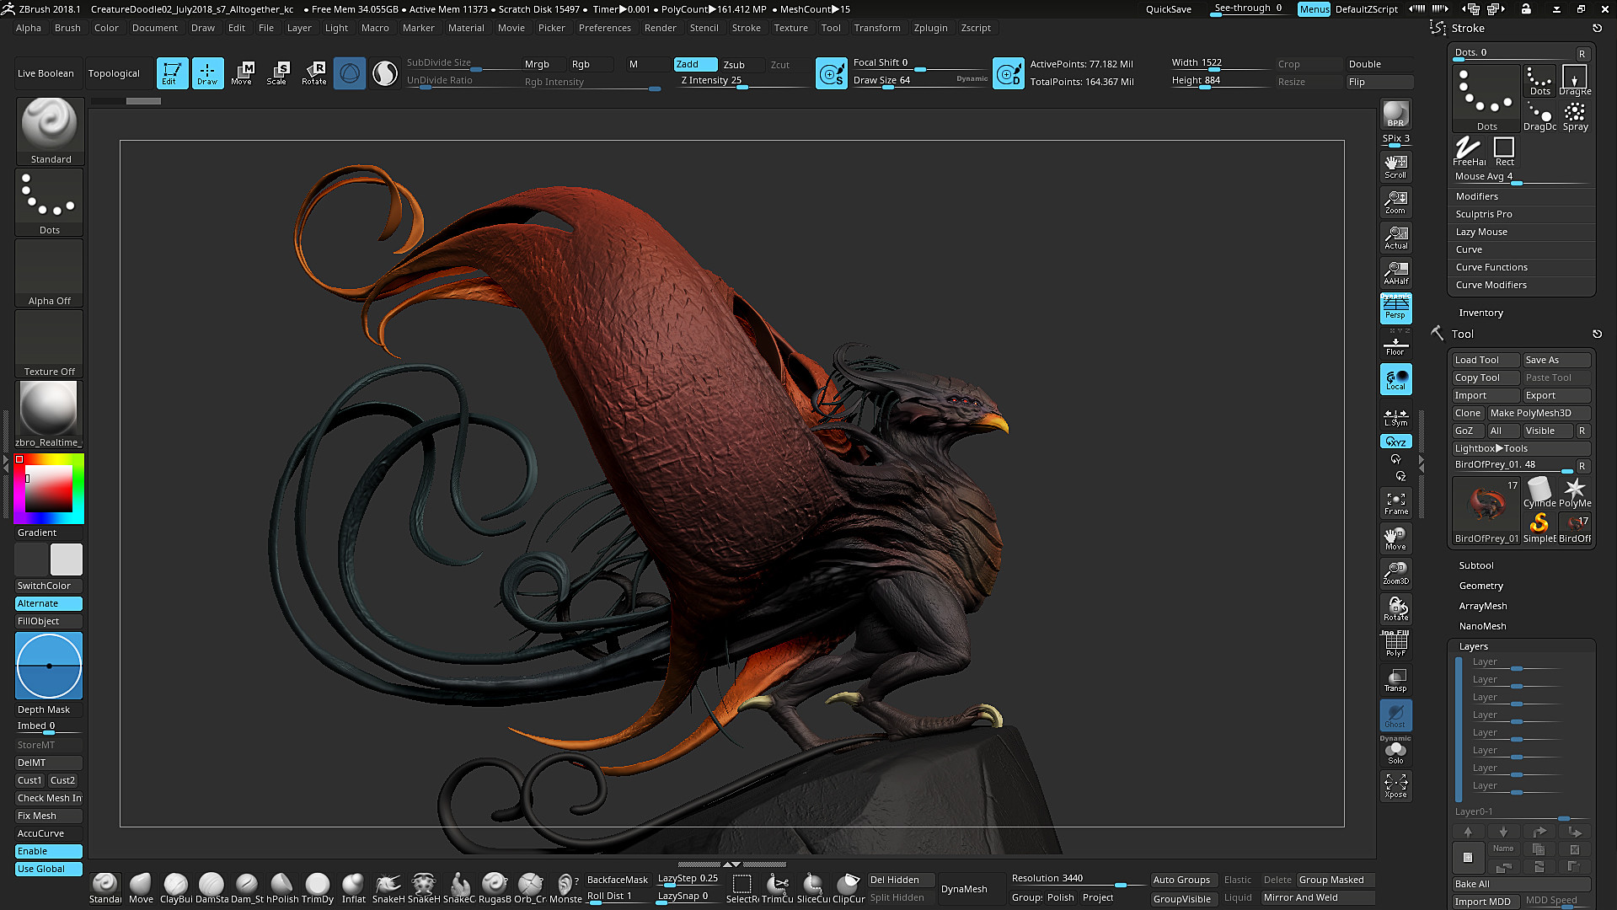Click the Zoom canvas navigation icon
1617x910 pixels.
(1395, 201)
